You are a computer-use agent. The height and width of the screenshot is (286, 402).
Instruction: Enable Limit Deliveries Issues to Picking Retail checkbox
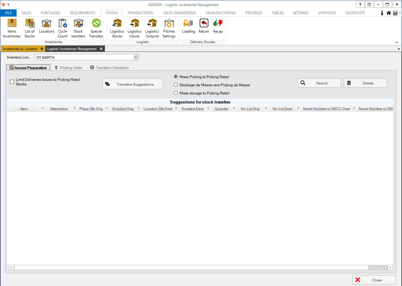click(12, 82)
